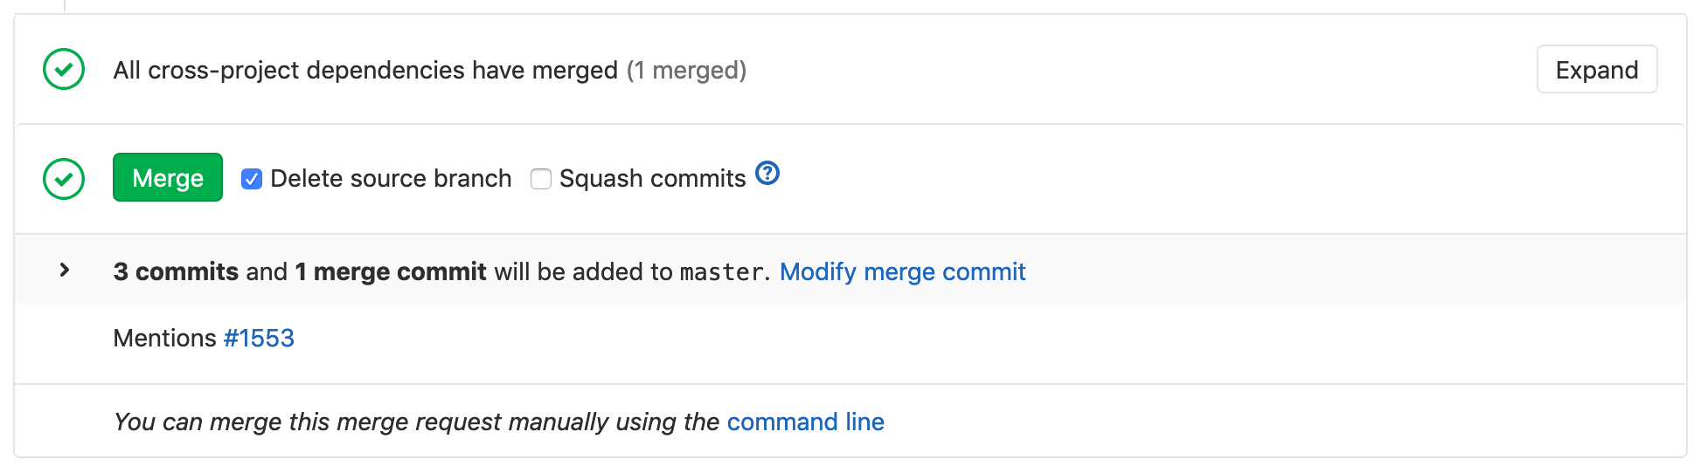Click the "All cross-project dependencies have merged" text
The image size is (1701, 473).
point(365,71)
